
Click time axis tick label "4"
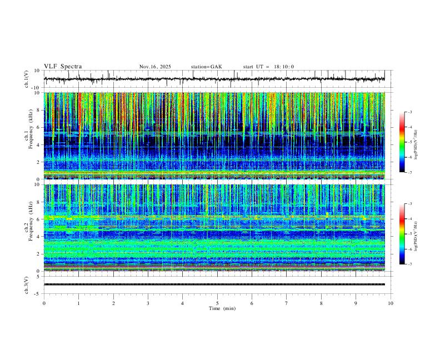click(x=182, y=303)
